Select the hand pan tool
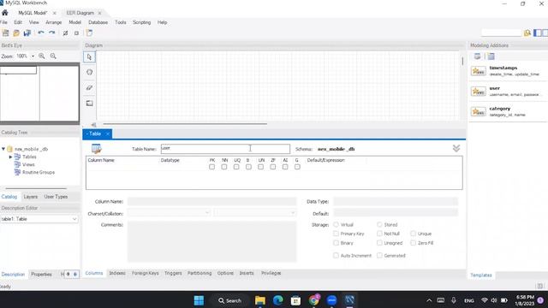Screen dimensions: 548x308 coord(89,72)
